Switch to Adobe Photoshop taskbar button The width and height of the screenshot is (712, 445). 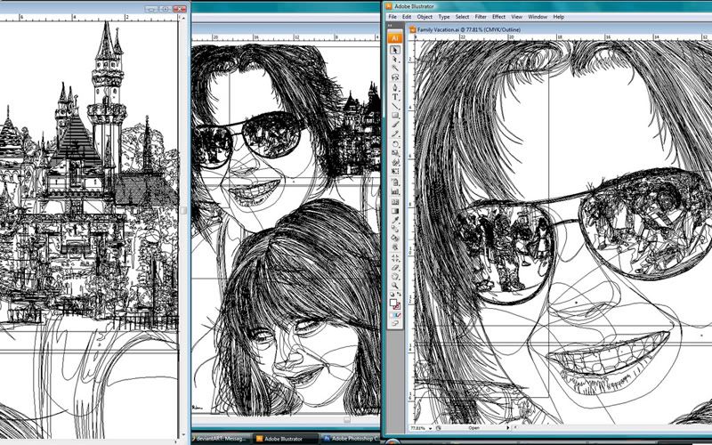tap(350, 439)
